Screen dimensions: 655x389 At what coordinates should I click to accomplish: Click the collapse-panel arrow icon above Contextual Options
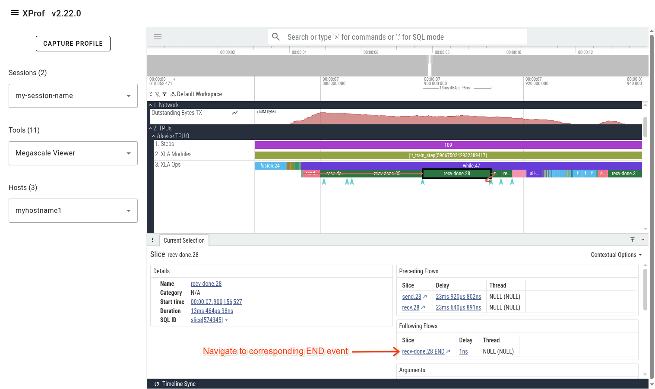click(633, 240)
